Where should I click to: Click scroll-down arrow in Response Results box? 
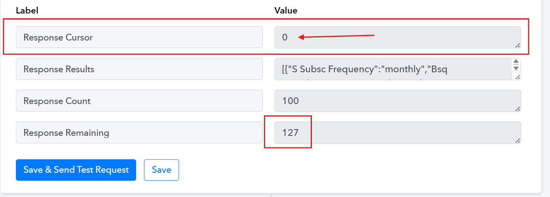516,68
